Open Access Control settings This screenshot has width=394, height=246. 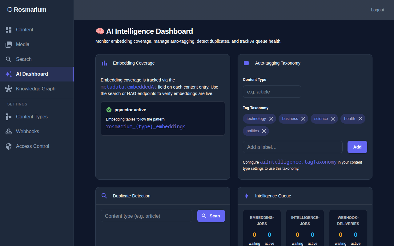[37, 146]
